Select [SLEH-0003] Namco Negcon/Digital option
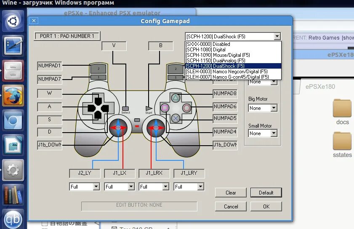 233,72
